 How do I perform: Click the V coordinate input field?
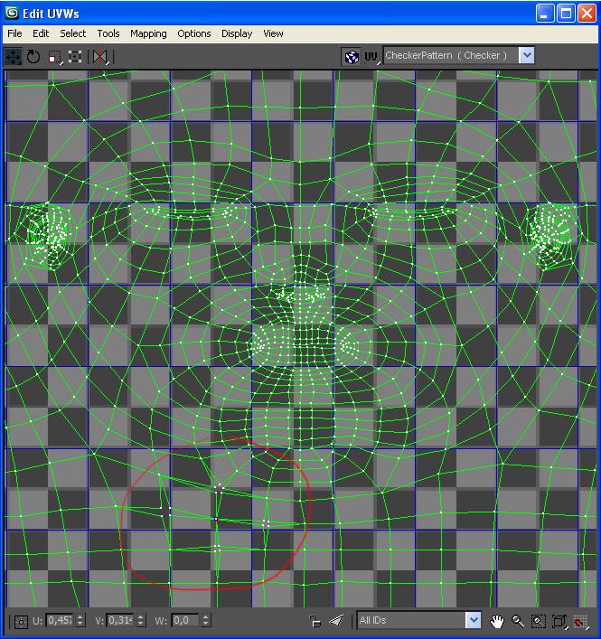(120, 620)
